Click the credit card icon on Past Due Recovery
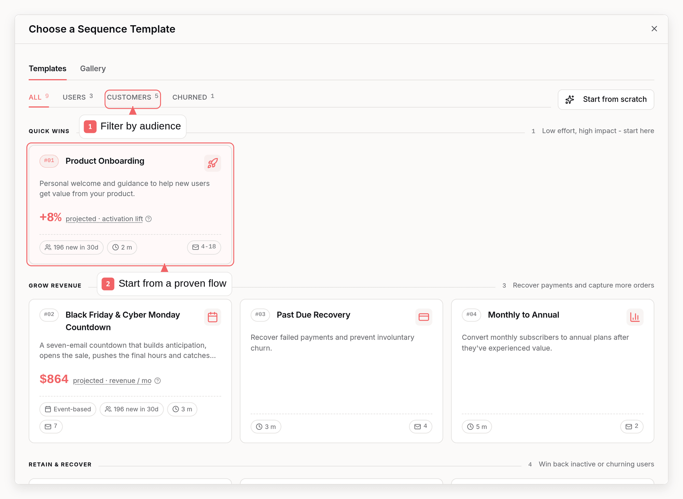Screen dimensions: 683x499 coord(423,317)
